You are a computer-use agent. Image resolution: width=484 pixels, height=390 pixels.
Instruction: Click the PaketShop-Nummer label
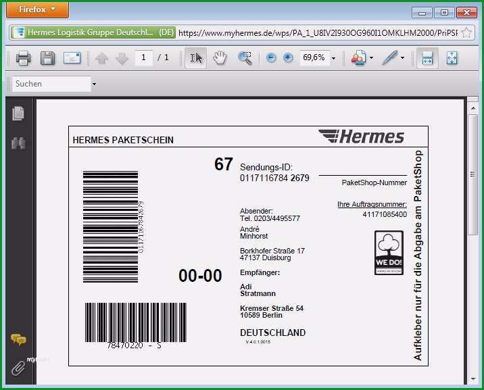tap(374, 182)
